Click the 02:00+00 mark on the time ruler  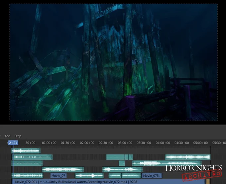click(87, 143)
